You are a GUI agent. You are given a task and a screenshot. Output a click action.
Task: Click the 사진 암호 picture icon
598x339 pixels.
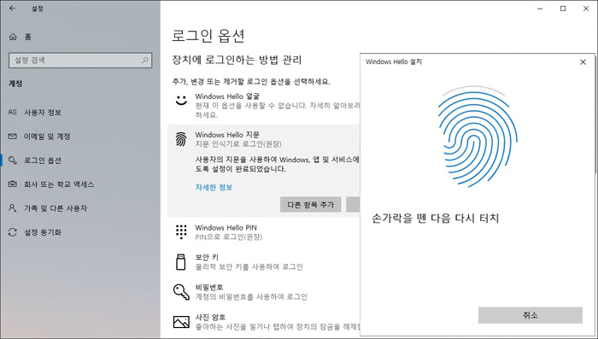click(181, 322)
